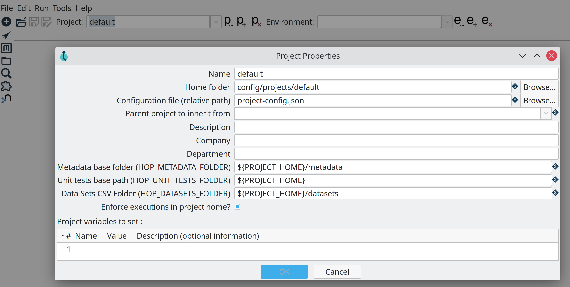This screenshot has width=570, height=287.
Task: Open a file using the folder icon
Action: tap(21, 22)
